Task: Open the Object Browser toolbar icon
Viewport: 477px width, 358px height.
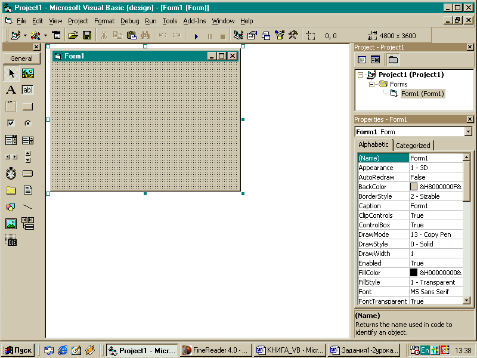Action: (280, 36)
